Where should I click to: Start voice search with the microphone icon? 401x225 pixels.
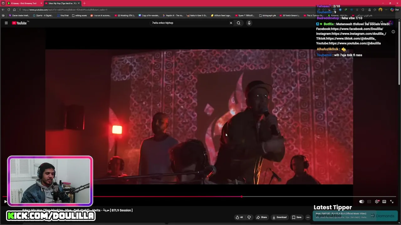[x=249, y=23]
